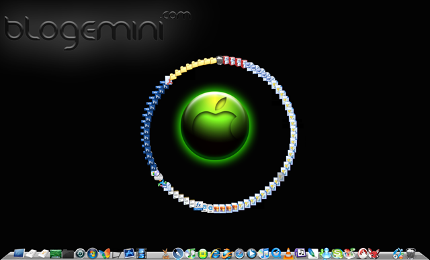
Task: Open the blue Applications folder icon
Action: 128,253
